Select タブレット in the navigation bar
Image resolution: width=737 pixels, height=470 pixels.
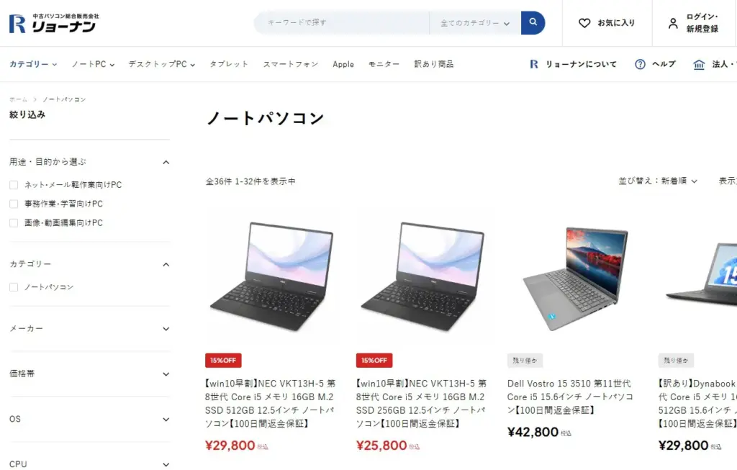228,64
